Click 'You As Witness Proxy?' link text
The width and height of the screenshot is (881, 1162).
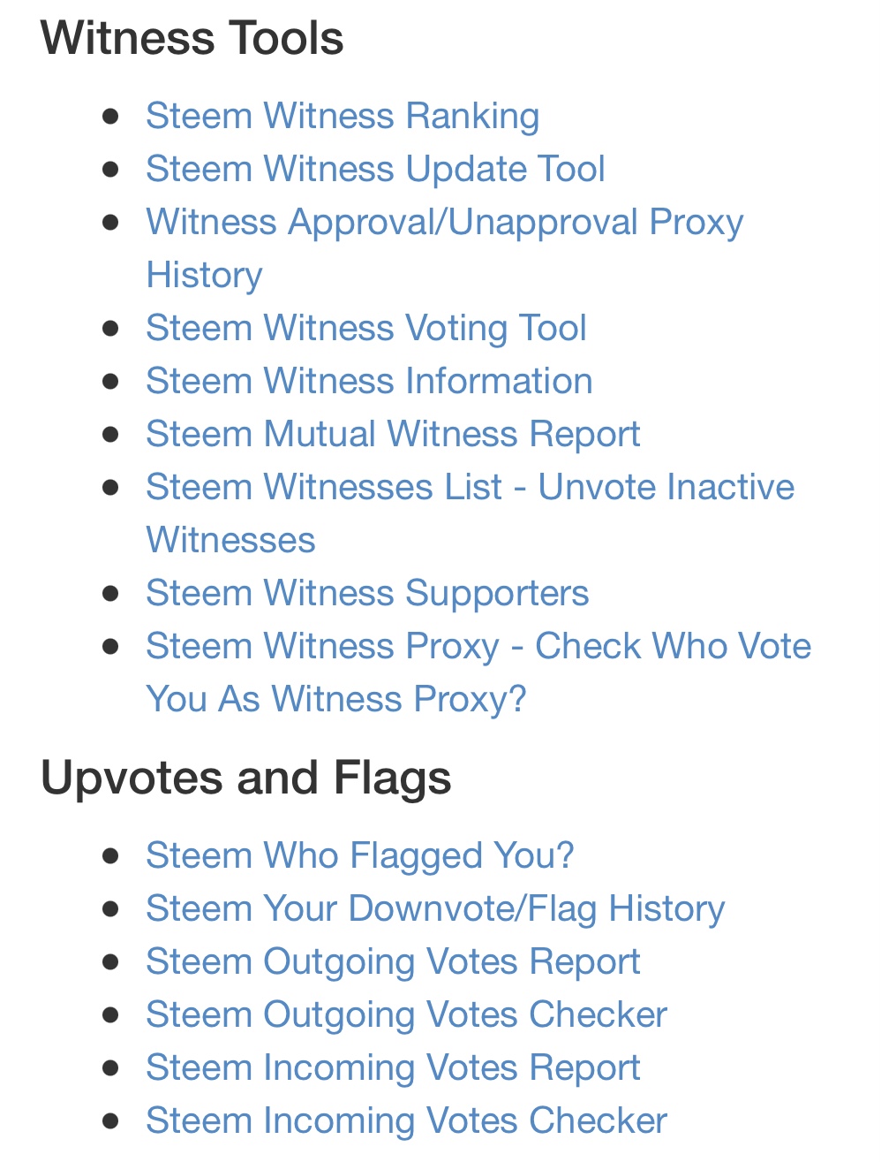click(336, 699)
